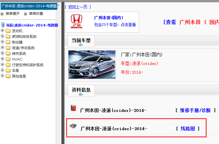Click the red book icon for 维修手册
Viewport: 219px width, 144px height.
click(73, 108)
